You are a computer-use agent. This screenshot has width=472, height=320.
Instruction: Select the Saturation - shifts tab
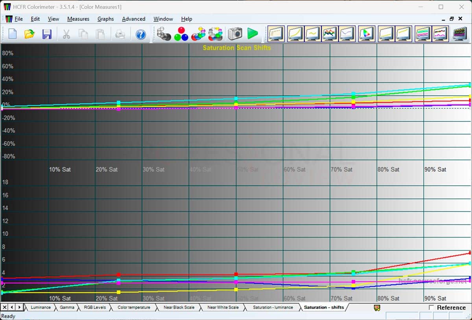pyautogui.click(x=324, y=307)
